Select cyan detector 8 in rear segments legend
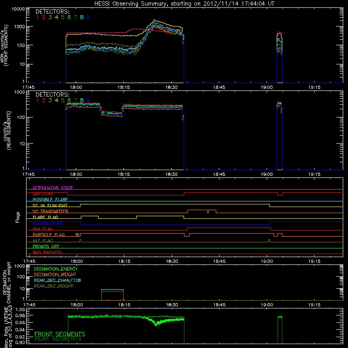Image resolution: width=348 pixels, height=348 pixels. (82, 100)
